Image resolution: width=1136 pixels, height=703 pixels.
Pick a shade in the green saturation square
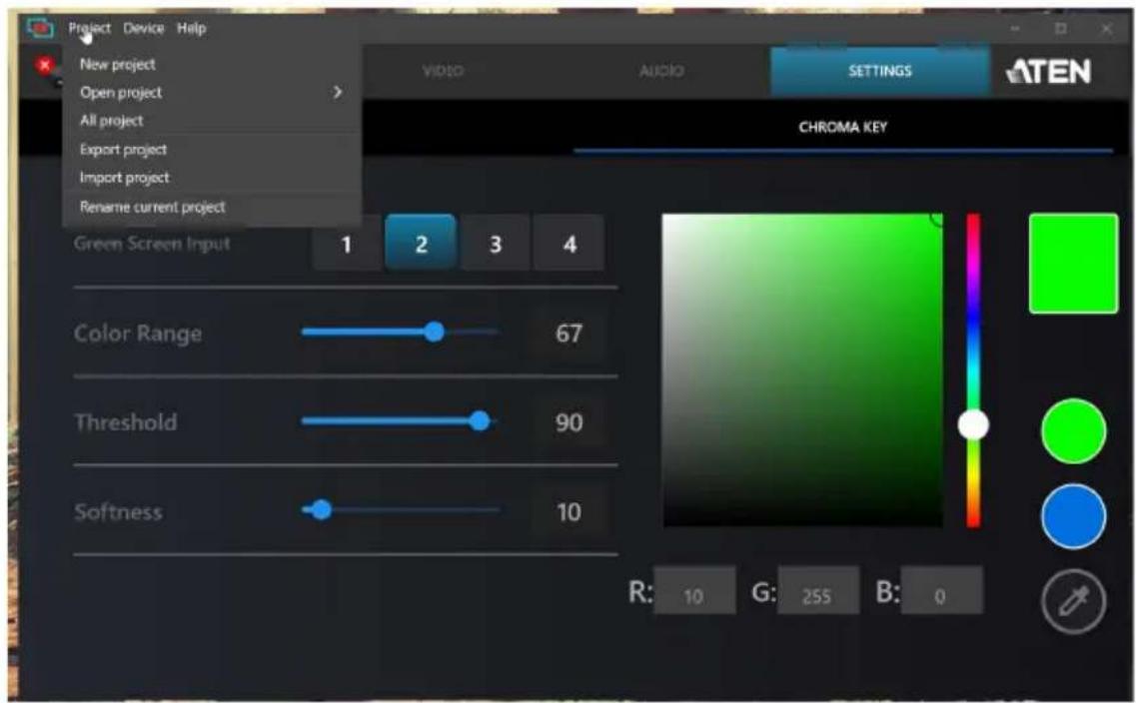click(x=802, y=369)
